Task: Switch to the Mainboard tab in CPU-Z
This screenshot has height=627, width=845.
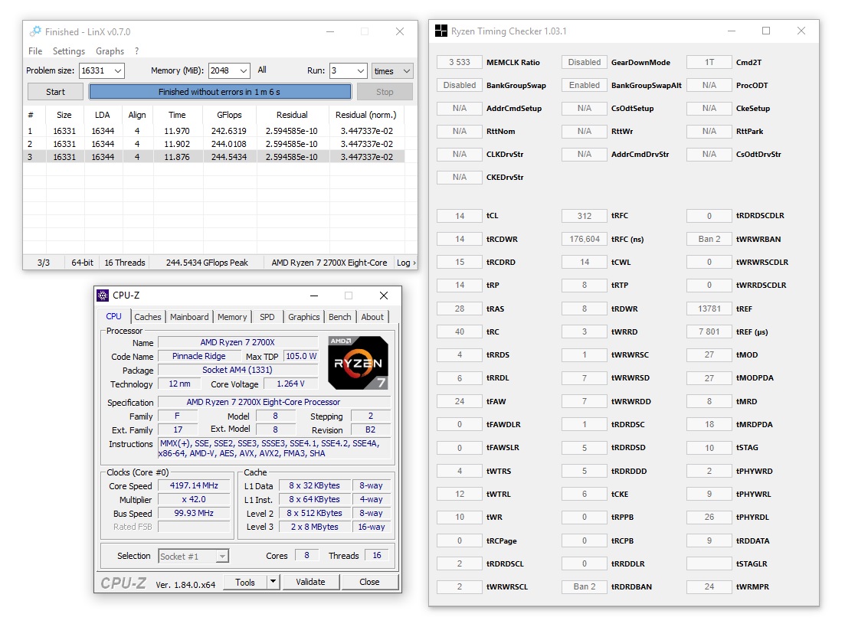Action: point(189,317)
